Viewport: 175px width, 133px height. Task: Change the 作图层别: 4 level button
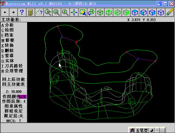pos(14,101)
